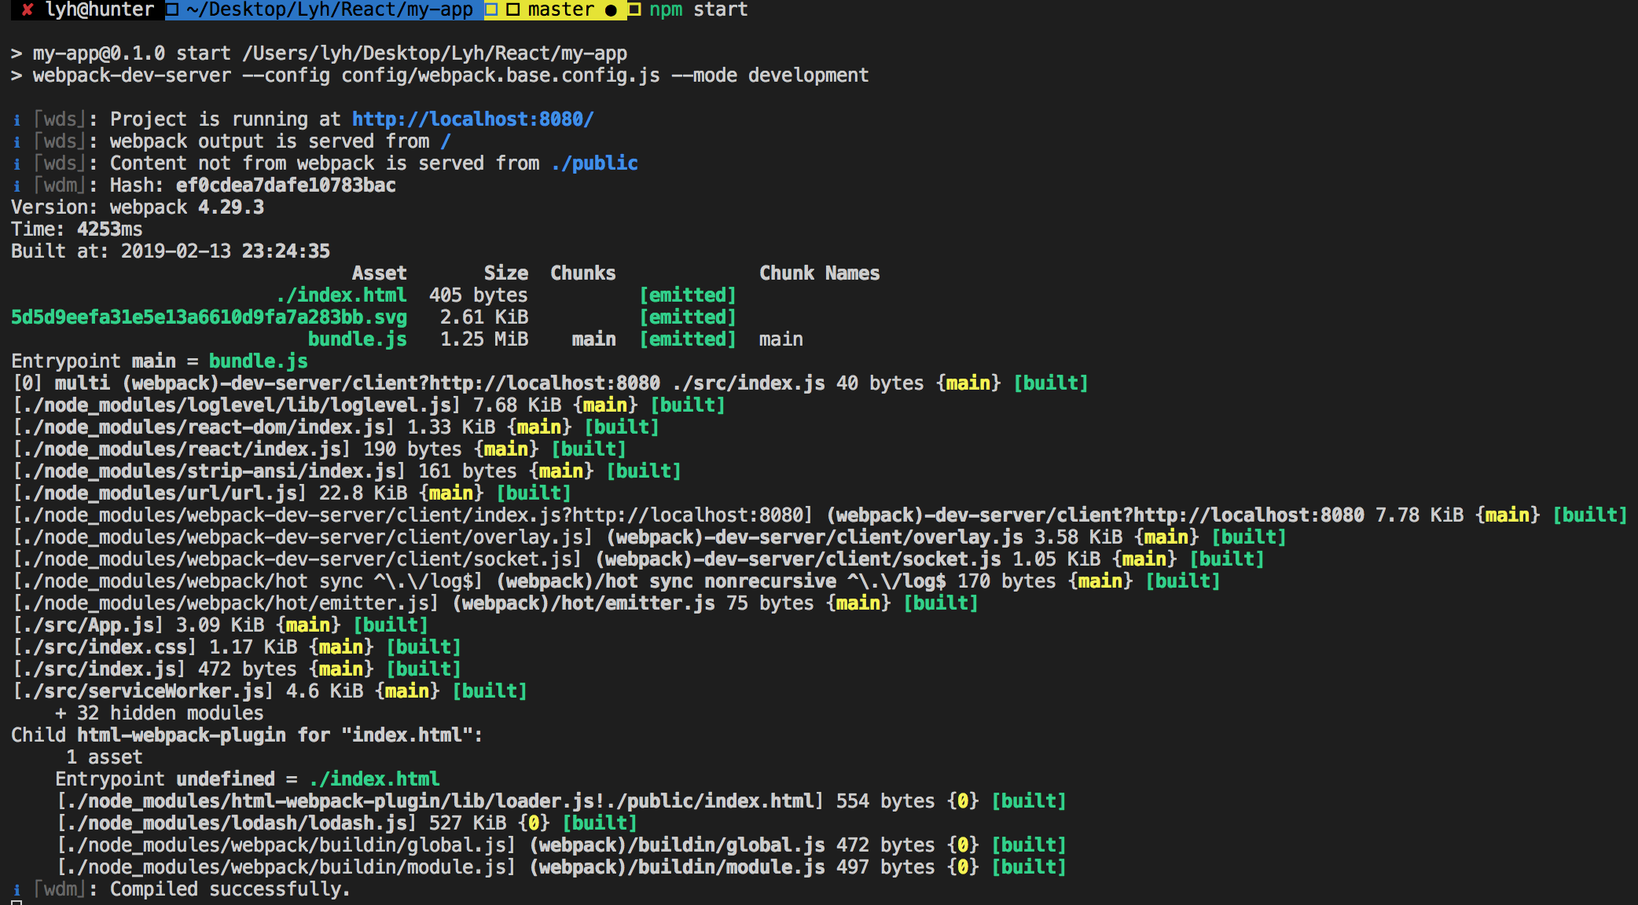Click the ./index.html asset name in table

tap(341, 295)
